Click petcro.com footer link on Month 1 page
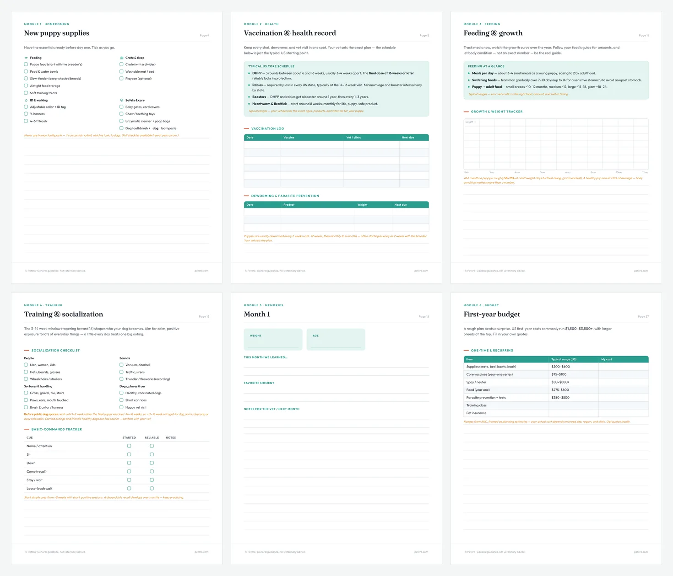Screen dimensions: 673x576 point(421,552)
